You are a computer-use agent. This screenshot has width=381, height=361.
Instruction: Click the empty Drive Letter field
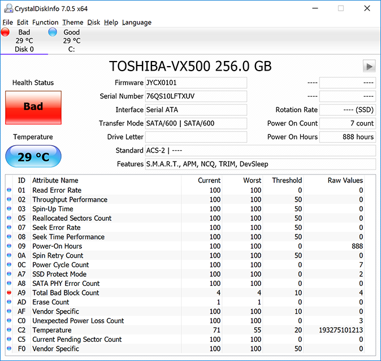(x=196, y=137)
